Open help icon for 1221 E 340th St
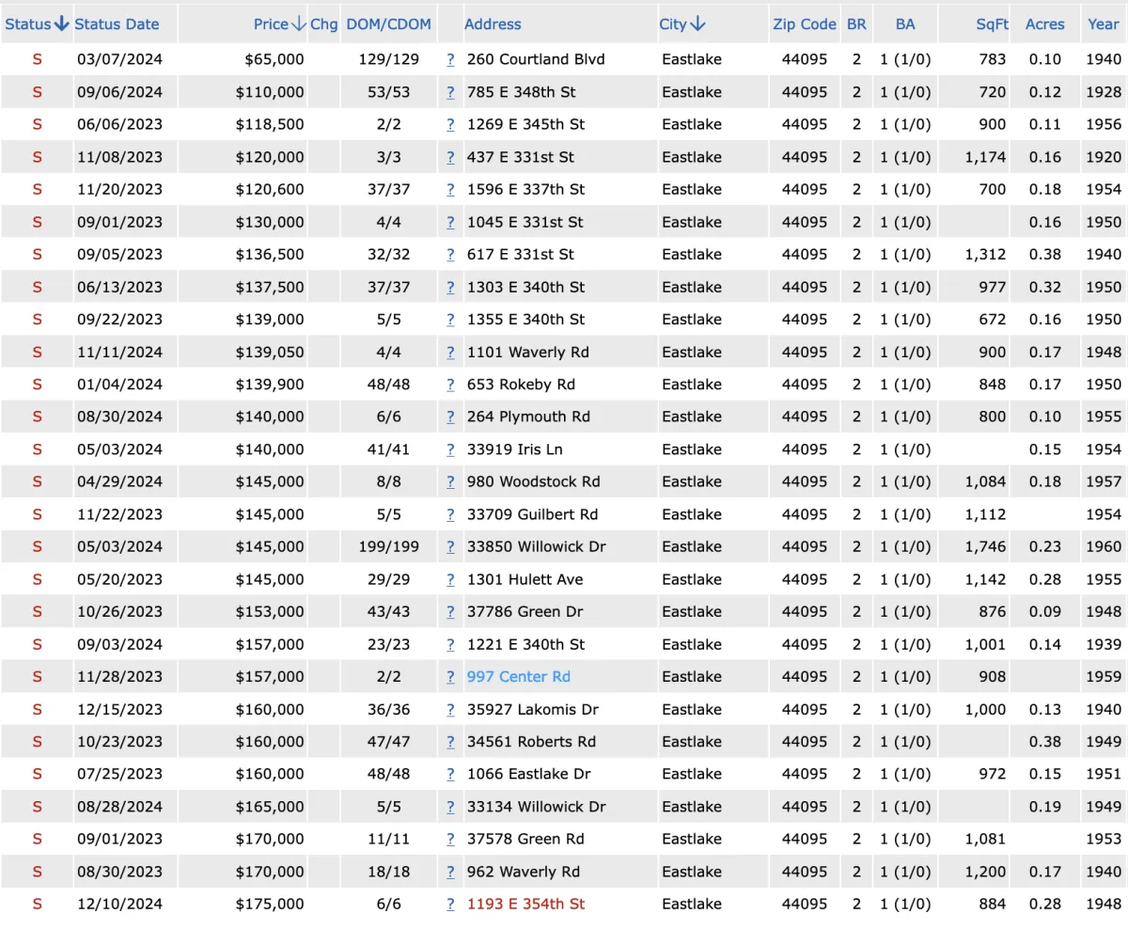This screenshot has width=1128, height=929. (450, 644)
